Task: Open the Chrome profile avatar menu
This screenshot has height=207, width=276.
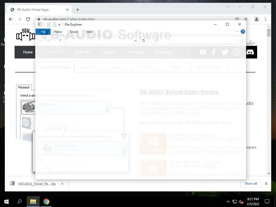Action: pyautogui.click(x=257, y=19)
